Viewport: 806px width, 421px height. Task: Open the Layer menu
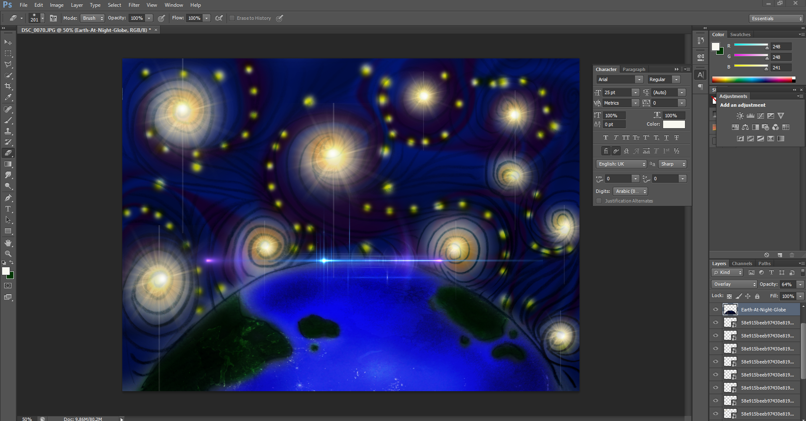click(x=76, y=5)
